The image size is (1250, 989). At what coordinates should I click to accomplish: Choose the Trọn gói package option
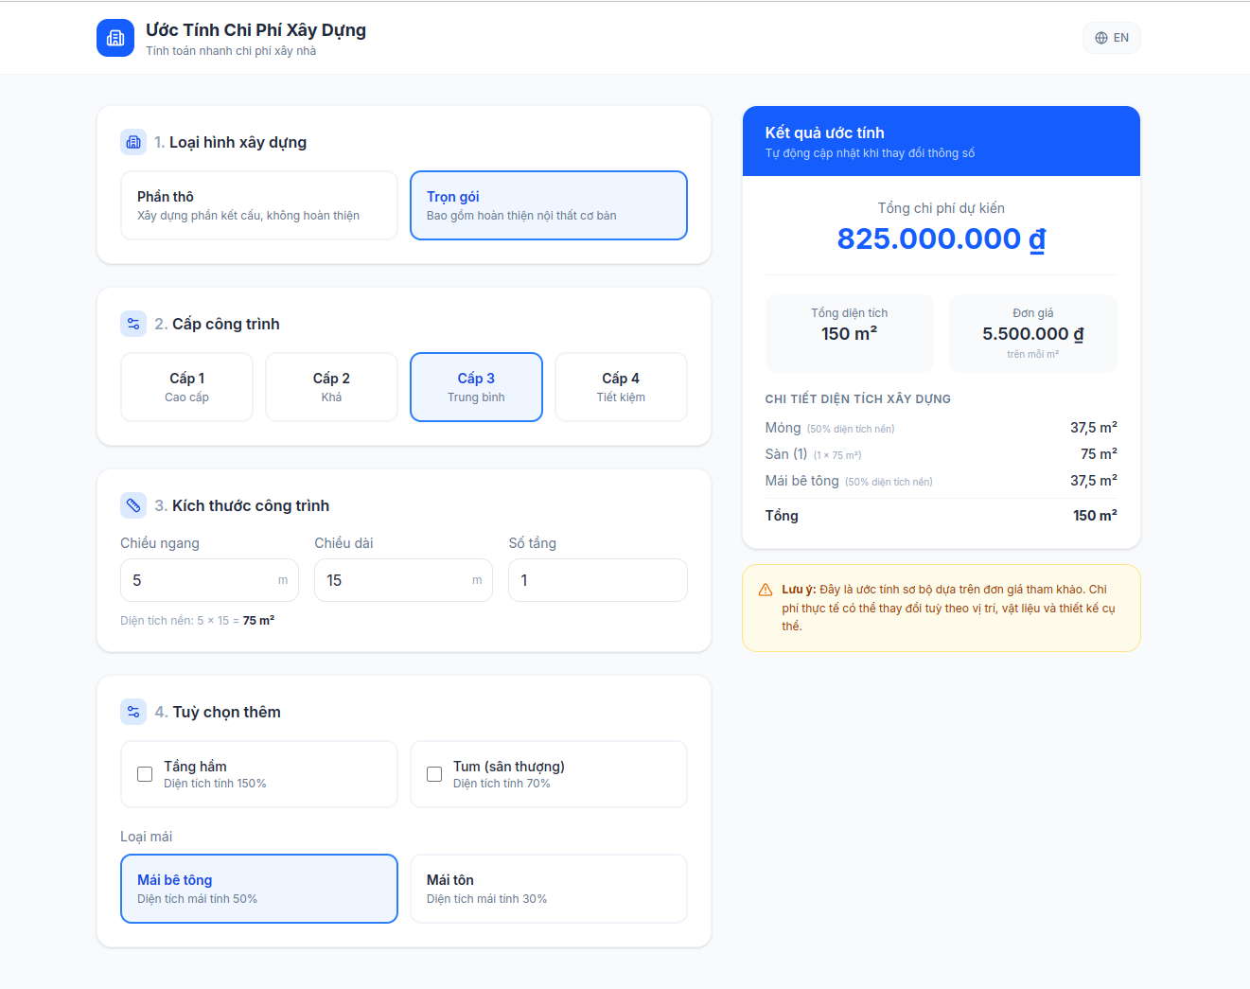click(548, 205)
